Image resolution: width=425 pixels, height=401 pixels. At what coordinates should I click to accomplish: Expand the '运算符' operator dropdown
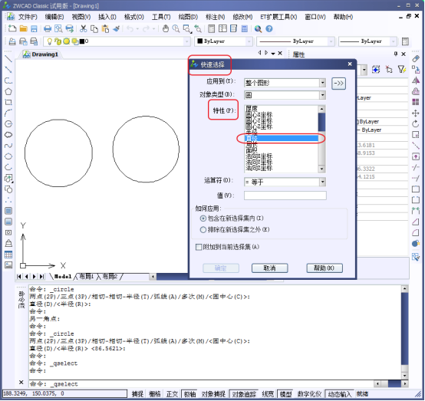tap(285, 182)
